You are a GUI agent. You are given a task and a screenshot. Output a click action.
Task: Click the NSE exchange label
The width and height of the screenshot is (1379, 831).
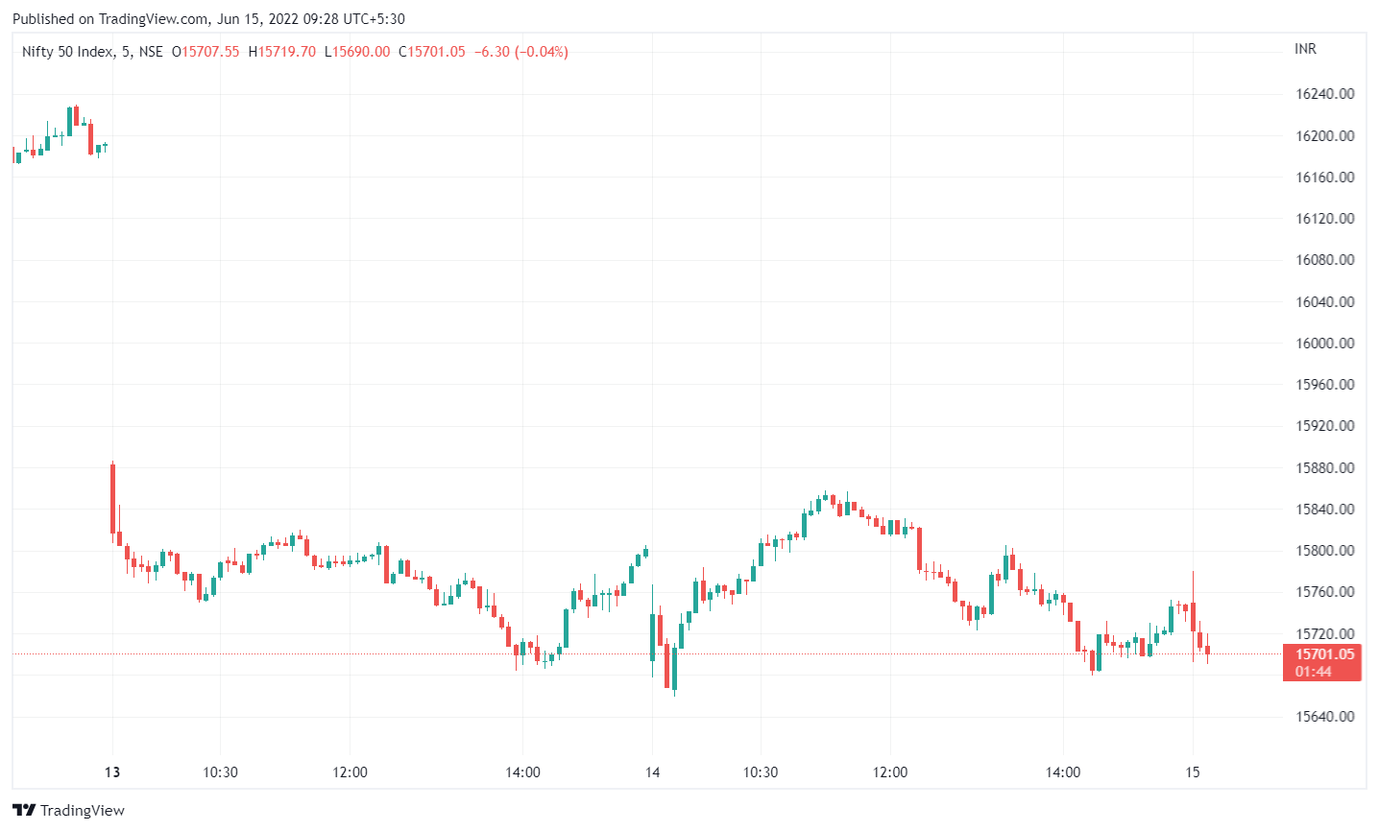click(151, 52)
